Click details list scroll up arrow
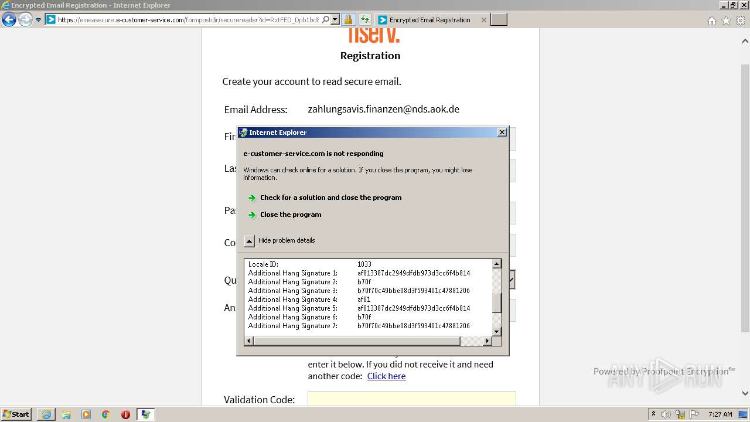Image resolution: width=750 pixels, height=422 pixels. pos(497,264)
